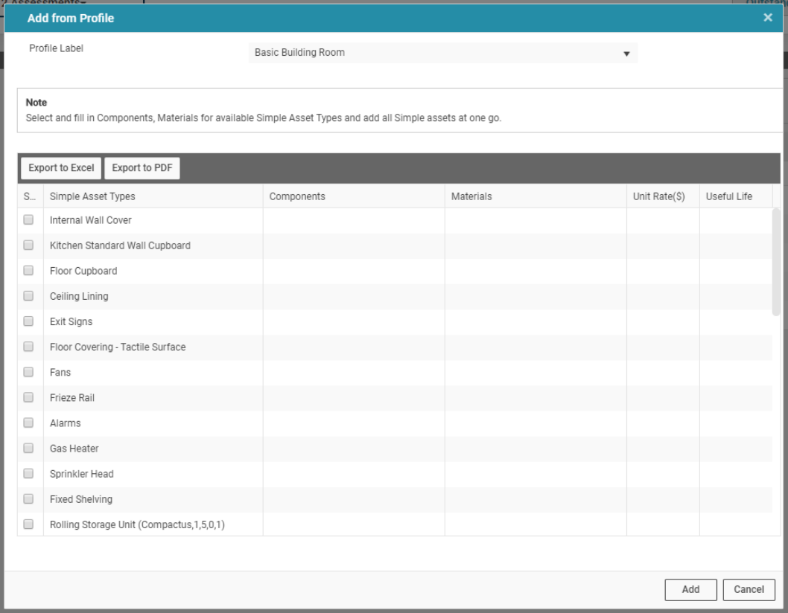The width and height of the screenshot is (788, 613).
Task: Enable the Ceiling Lining checkbox
Action: (28, 296)
